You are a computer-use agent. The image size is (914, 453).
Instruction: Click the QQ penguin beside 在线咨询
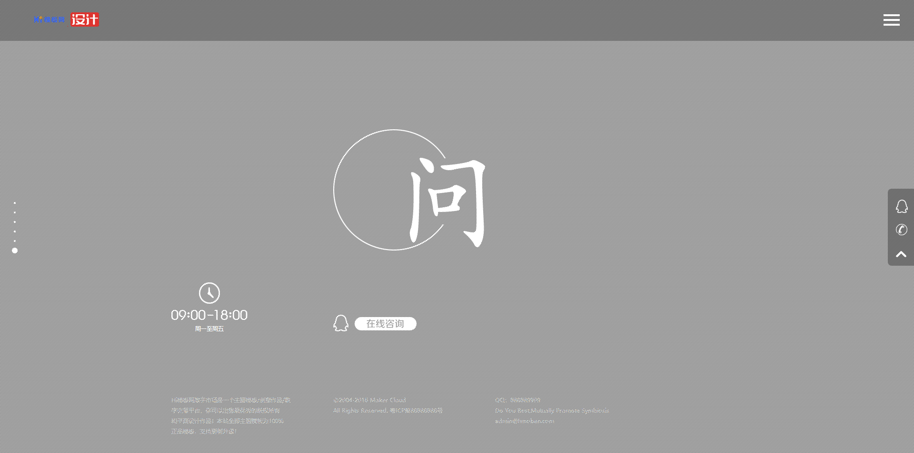pyautogui.click(x=341, y=323)
